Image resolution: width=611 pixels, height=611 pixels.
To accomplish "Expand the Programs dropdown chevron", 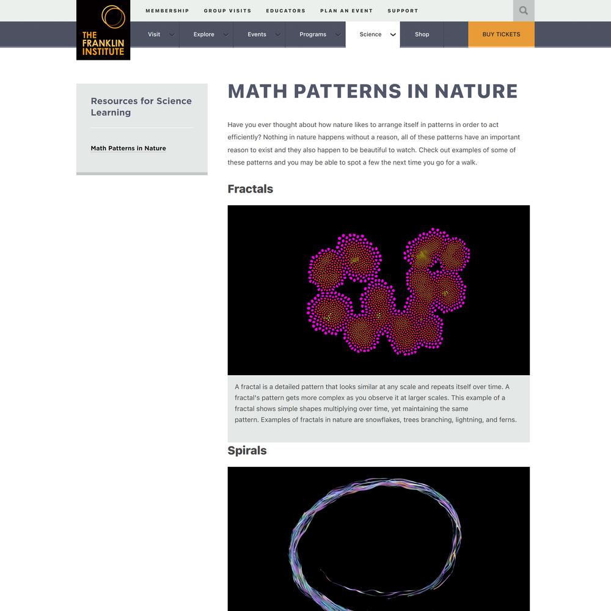I will [338, 35].
